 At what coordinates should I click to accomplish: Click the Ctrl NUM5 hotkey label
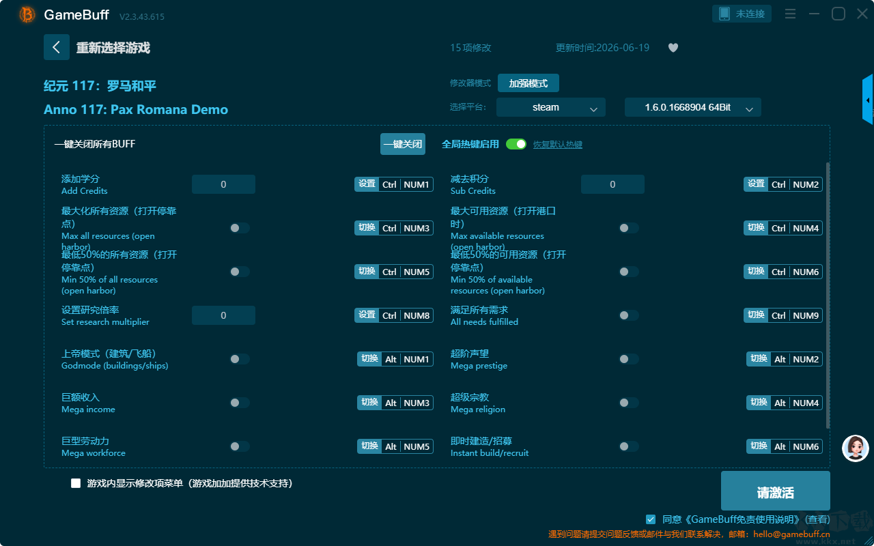pyautogui.click(x=406, y=272)
